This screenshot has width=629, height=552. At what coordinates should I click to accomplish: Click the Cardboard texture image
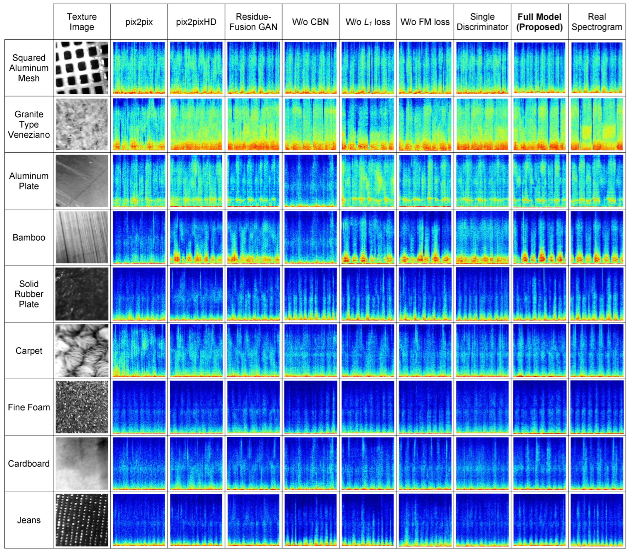[x=82, y=463]
